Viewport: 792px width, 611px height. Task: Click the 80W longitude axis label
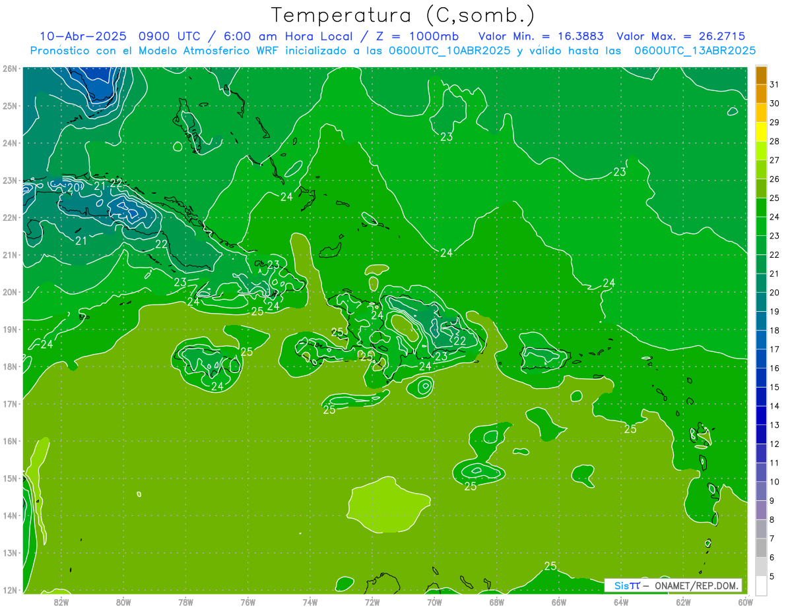[123, 602]
